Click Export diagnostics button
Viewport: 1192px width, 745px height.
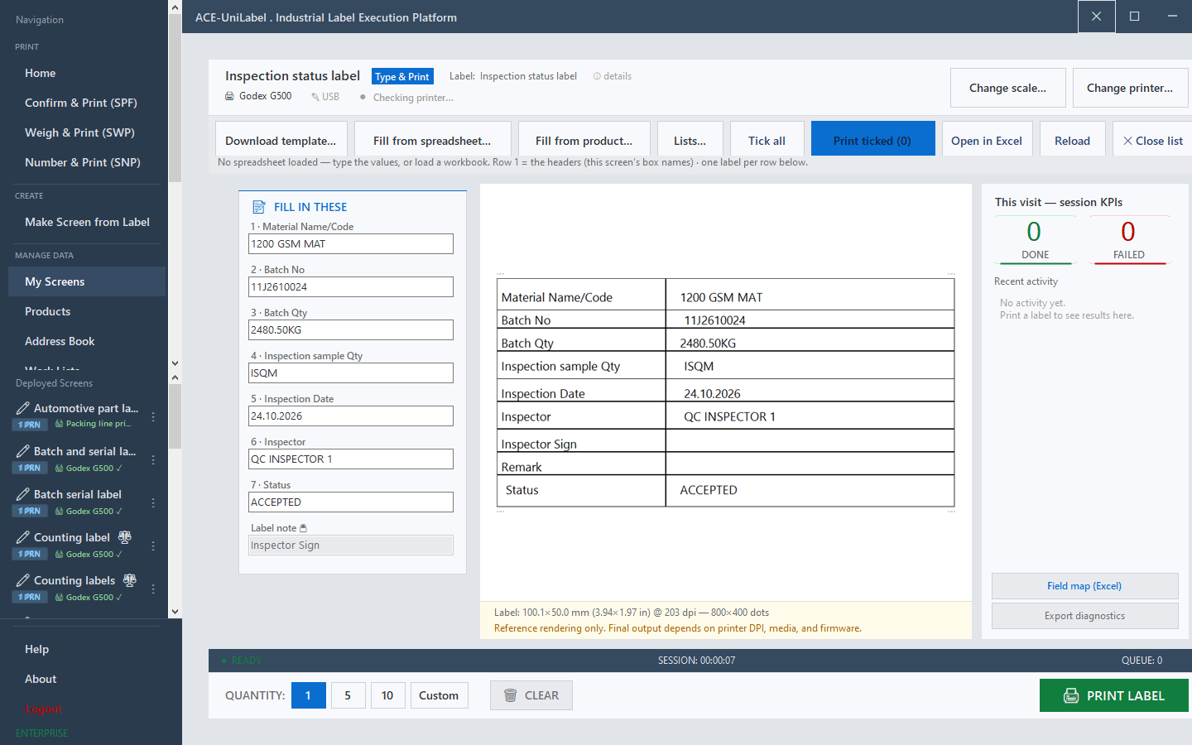[x=1084, y=616]
